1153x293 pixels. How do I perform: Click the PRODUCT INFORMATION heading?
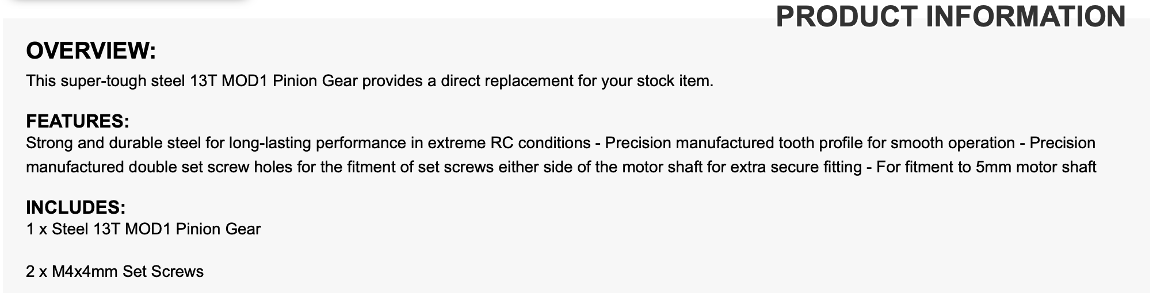coord(950,17)
